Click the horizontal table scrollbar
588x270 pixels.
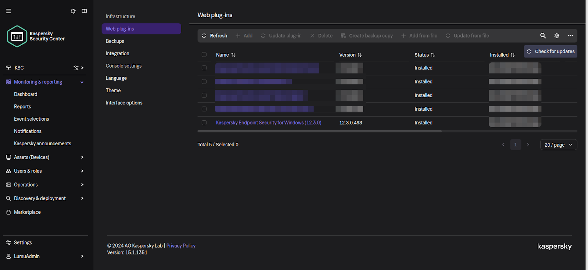click(x=319, y=131)
